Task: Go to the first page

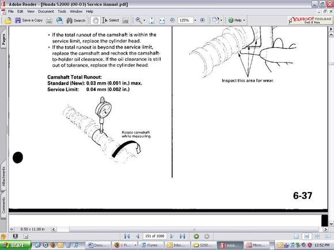Action: coord(127,236)
